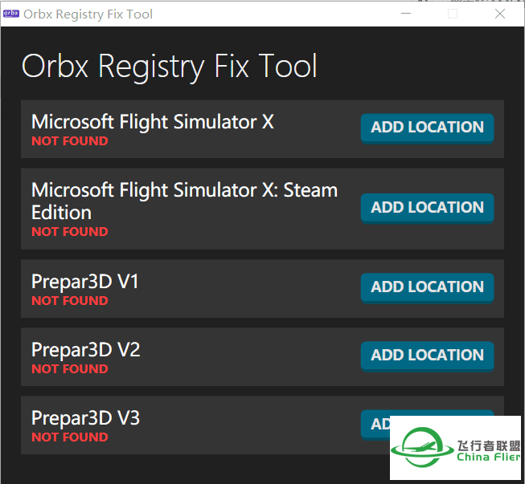Screen dimensions: 525x484
Task: Click the maximize window button
Action: pyautogui.click(x=453, y=14)
